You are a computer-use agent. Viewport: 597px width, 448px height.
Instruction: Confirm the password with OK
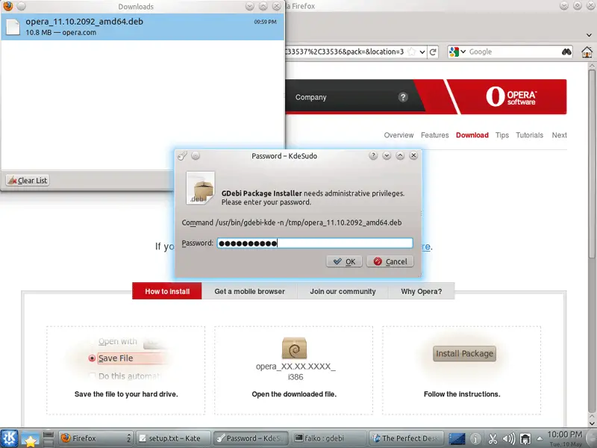pos(344,261)
